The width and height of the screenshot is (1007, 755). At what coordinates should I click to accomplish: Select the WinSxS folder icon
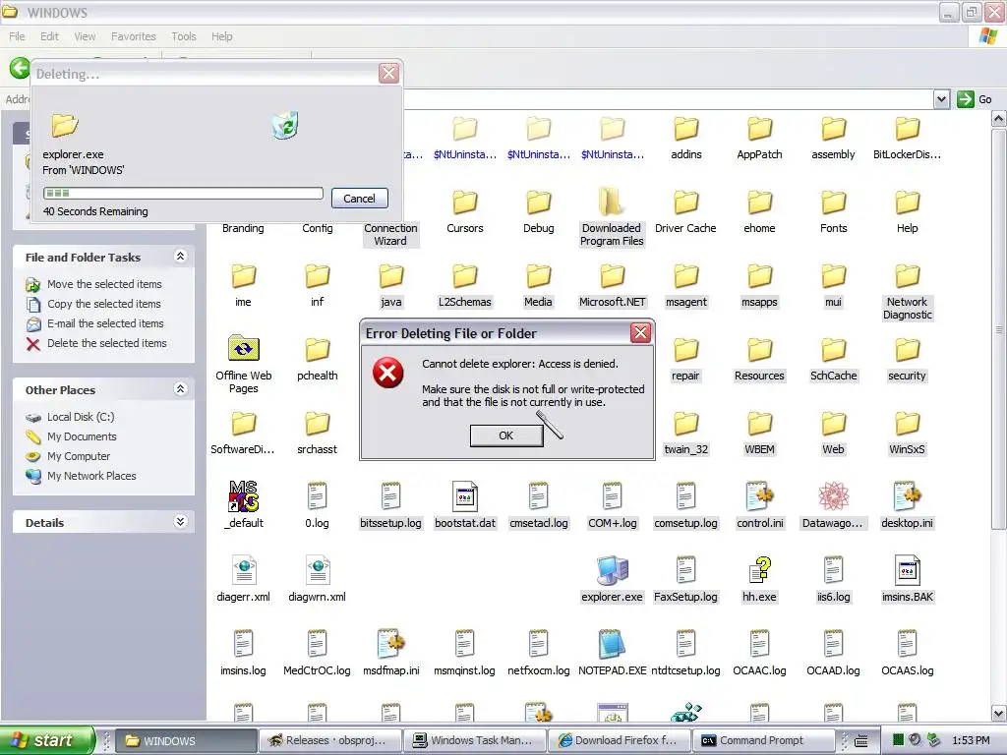click(908, 424)
